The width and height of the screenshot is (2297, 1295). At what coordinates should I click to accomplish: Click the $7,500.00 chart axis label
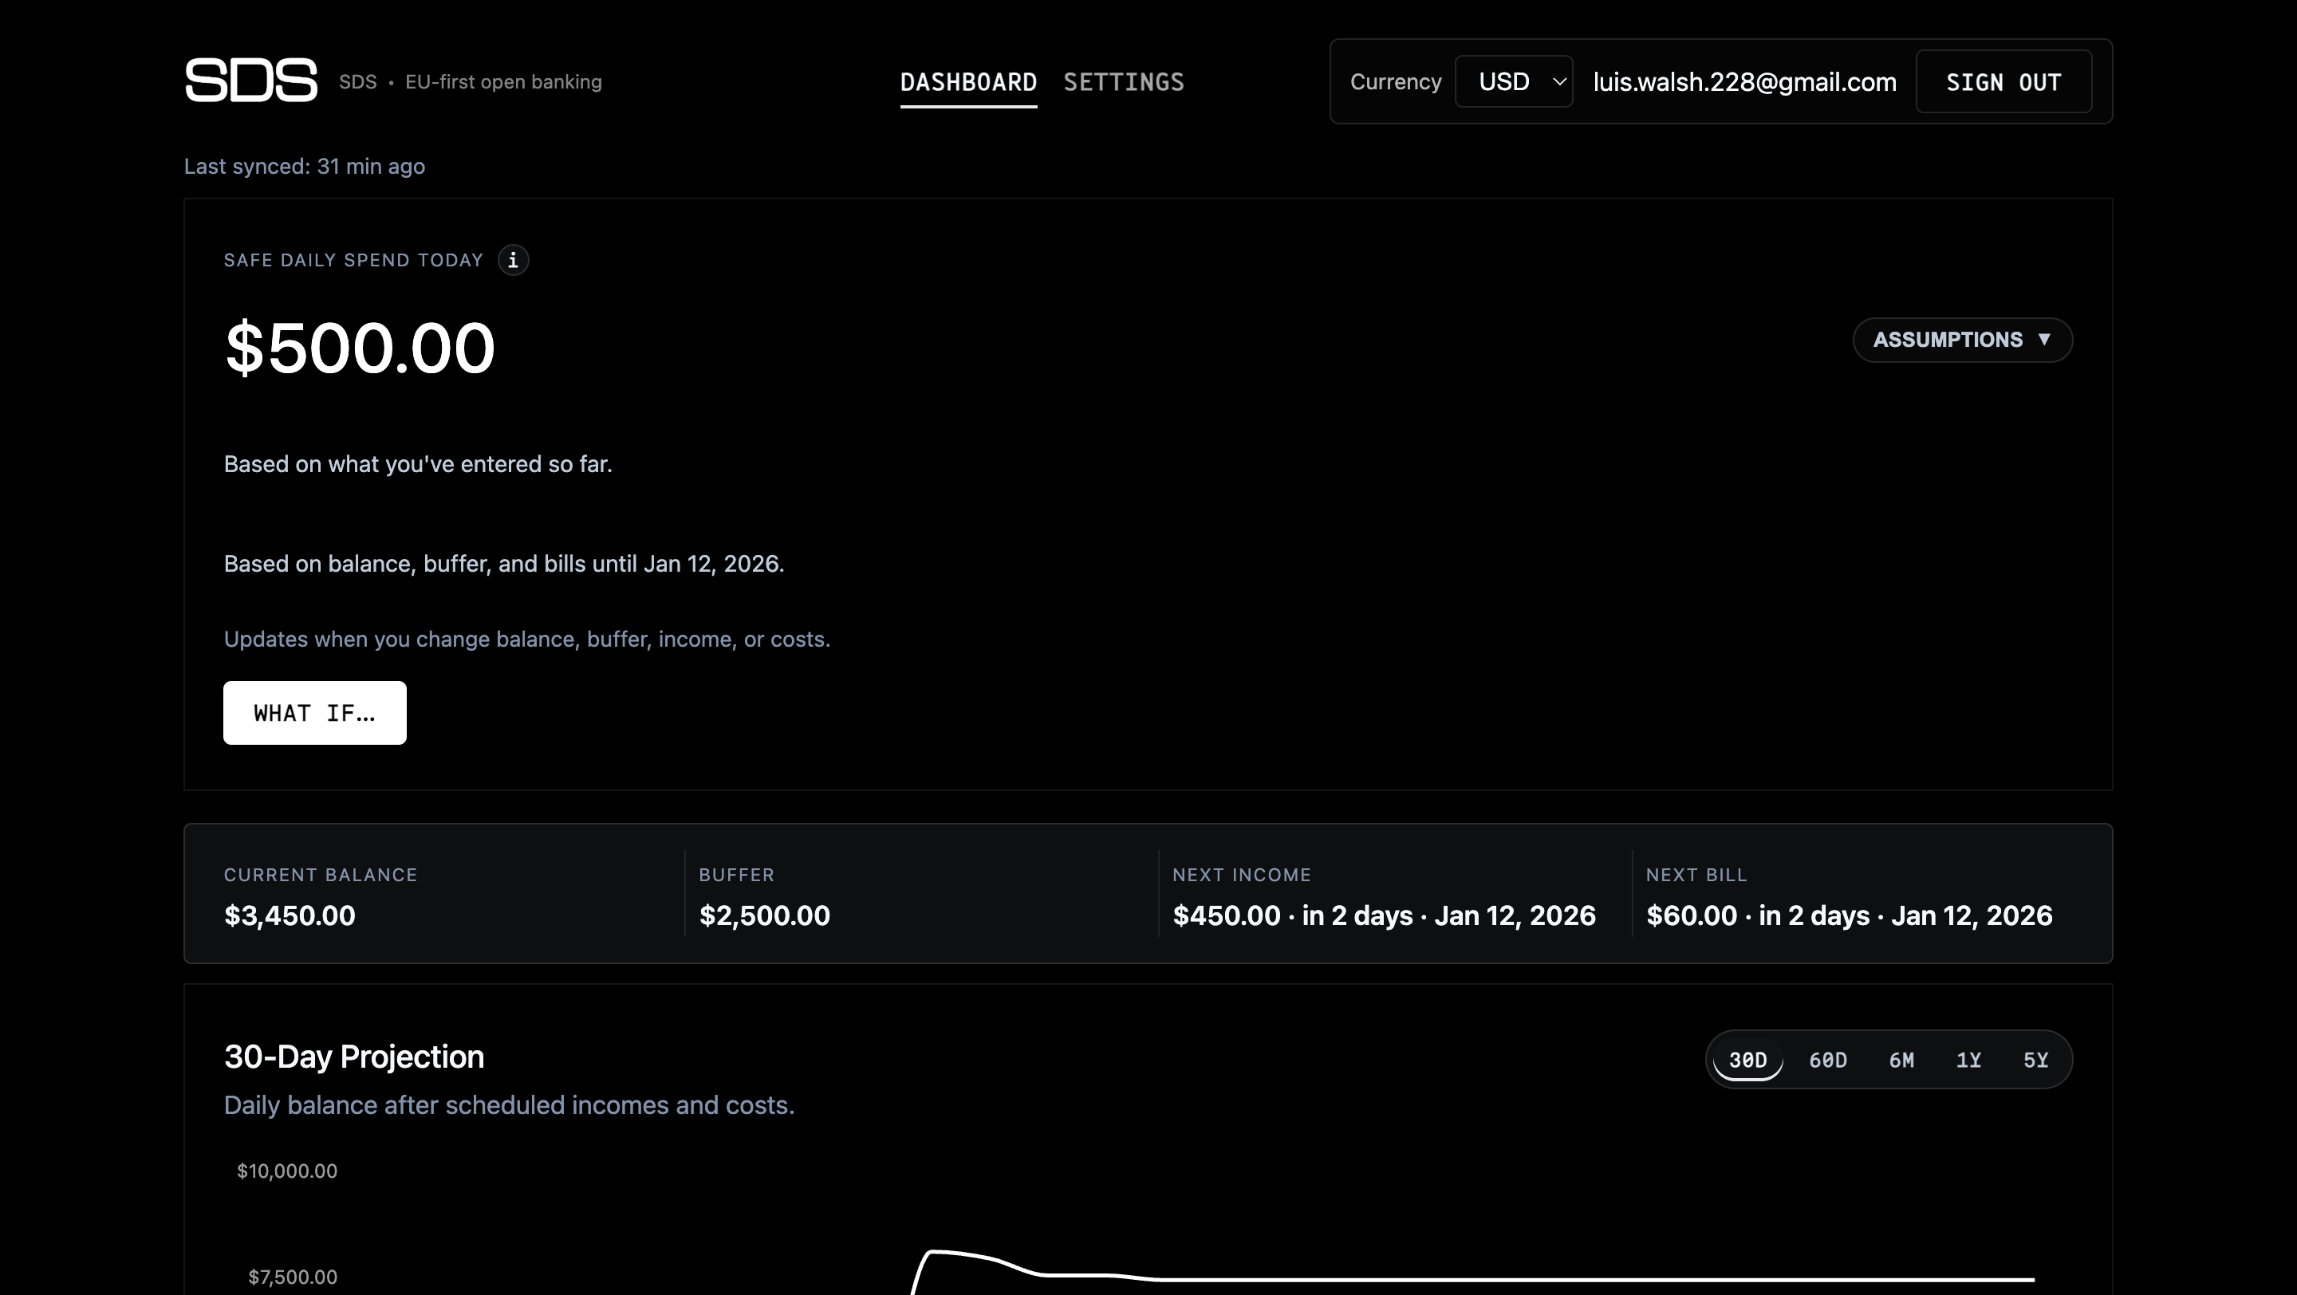tap(293, 1277)
